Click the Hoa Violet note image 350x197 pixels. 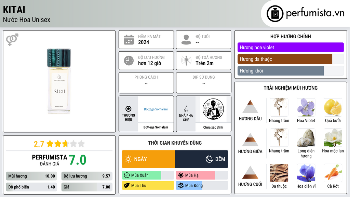point(306,107)
